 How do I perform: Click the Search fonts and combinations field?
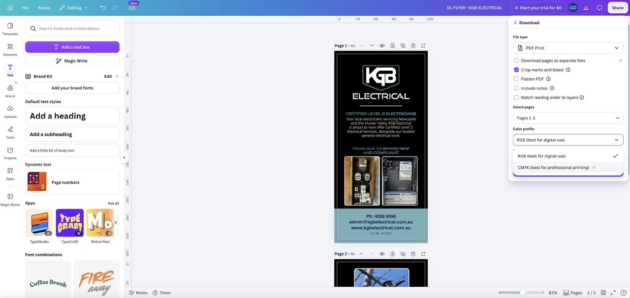[72, 29]
